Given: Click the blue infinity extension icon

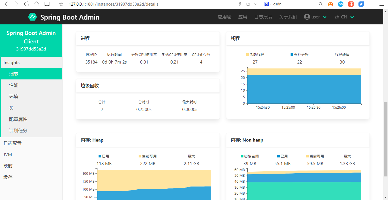Looking at the screenshot, I should [341, 4].
